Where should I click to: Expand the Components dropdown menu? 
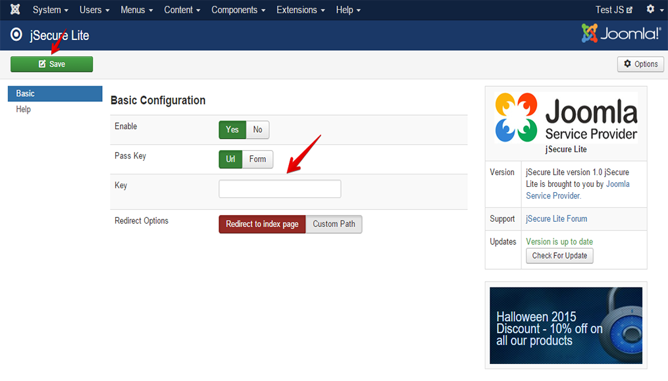coord(238,10)
